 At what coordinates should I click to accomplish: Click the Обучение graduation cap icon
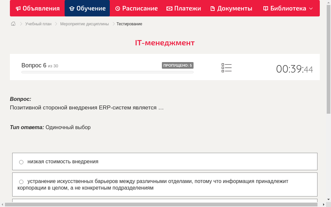coord(72,8)
